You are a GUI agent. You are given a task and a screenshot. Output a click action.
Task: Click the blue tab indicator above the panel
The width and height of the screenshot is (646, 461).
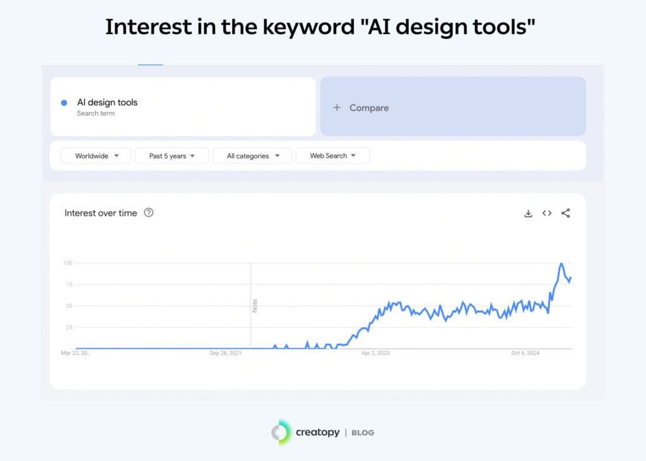150,64
